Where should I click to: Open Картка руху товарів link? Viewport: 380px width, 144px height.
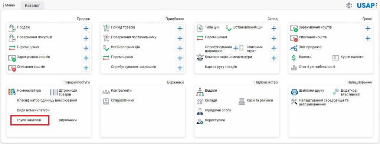221,67
